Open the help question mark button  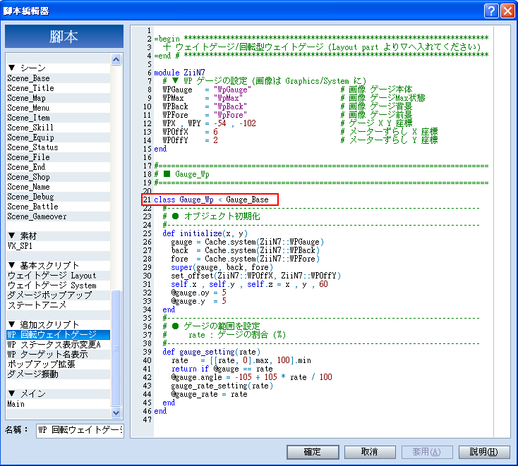(x=491, y=11)
